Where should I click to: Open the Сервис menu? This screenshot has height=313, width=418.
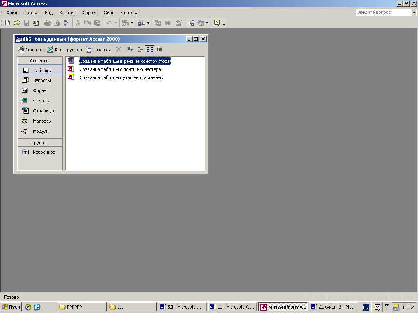[x=90, y=13]
